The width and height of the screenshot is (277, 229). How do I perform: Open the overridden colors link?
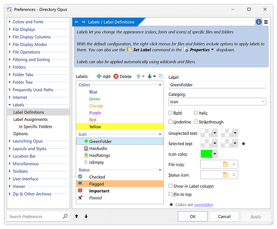point(203,205)
